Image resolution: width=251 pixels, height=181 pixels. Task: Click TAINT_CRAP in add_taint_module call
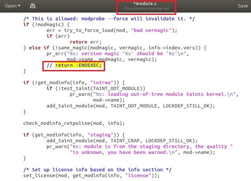pos(125,141)
